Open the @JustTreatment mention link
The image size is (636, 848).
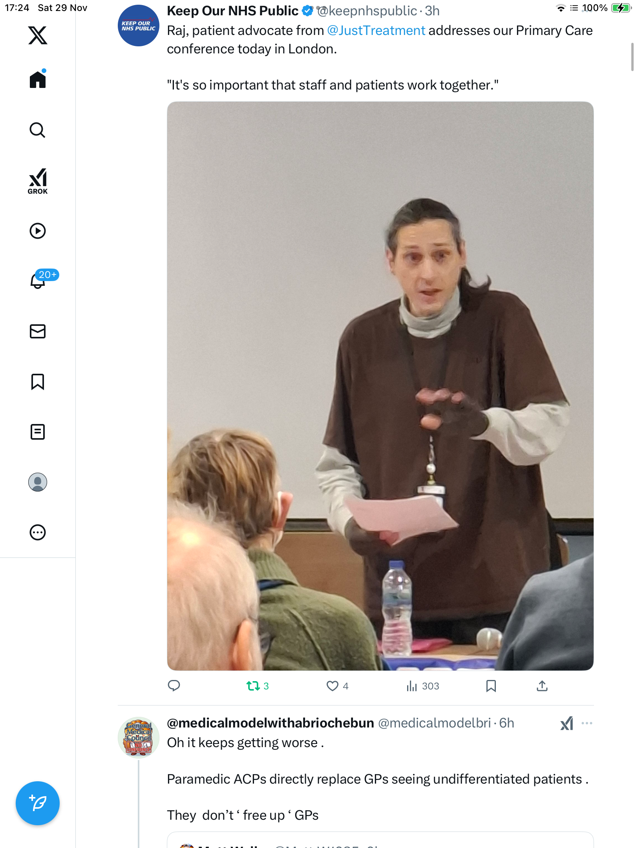point(376,31)
